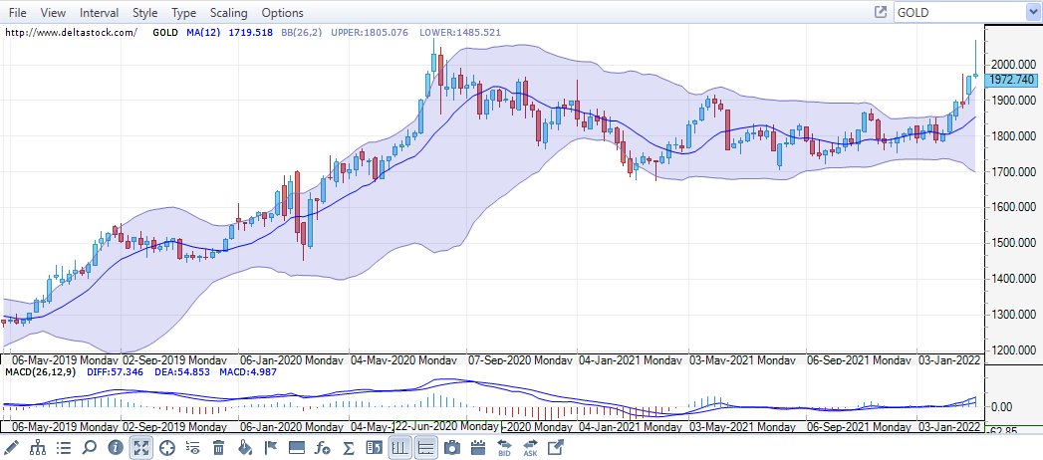Open the hierarchy tree tool icon

(38, 447)
